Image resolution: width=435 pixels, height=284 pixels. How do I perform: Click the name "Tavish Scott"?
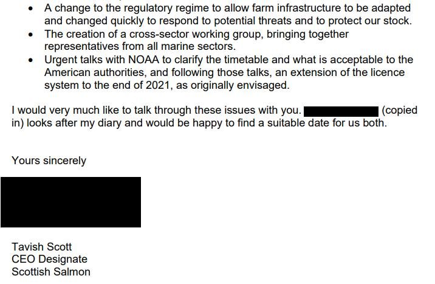pyautogui.click(x=41, y=247)
